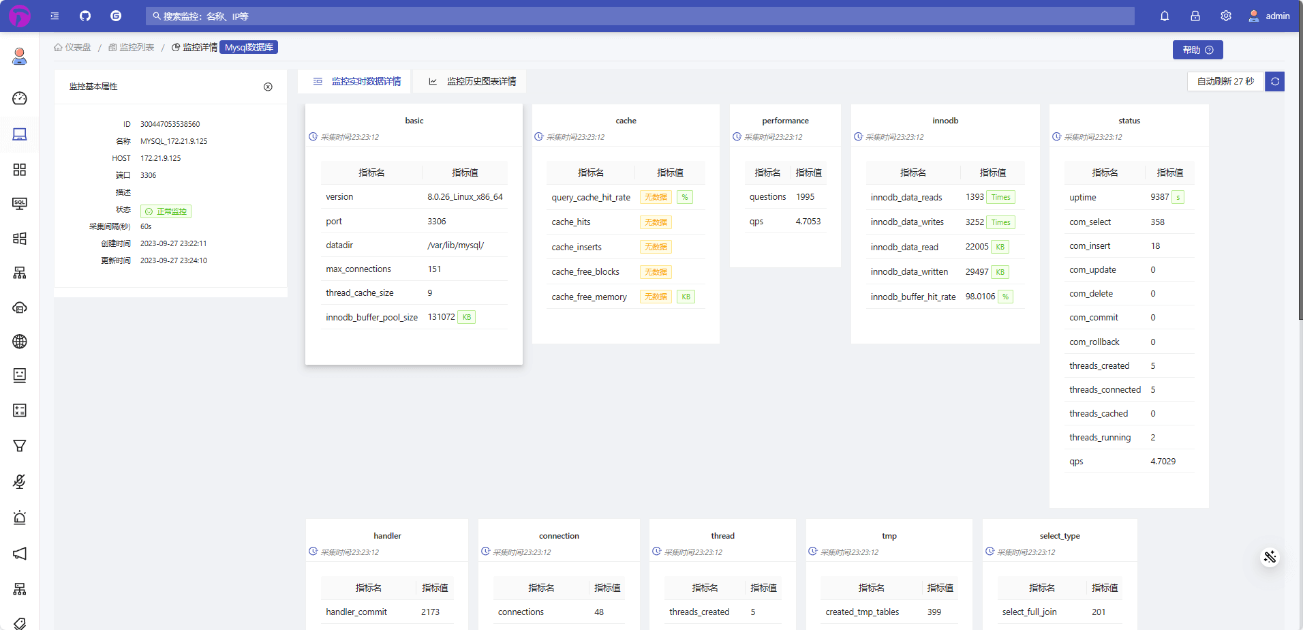The height and width of the screenshot is (630, 1303).
Task: Open the SQL database monitoring category
Action: [20, 203]
